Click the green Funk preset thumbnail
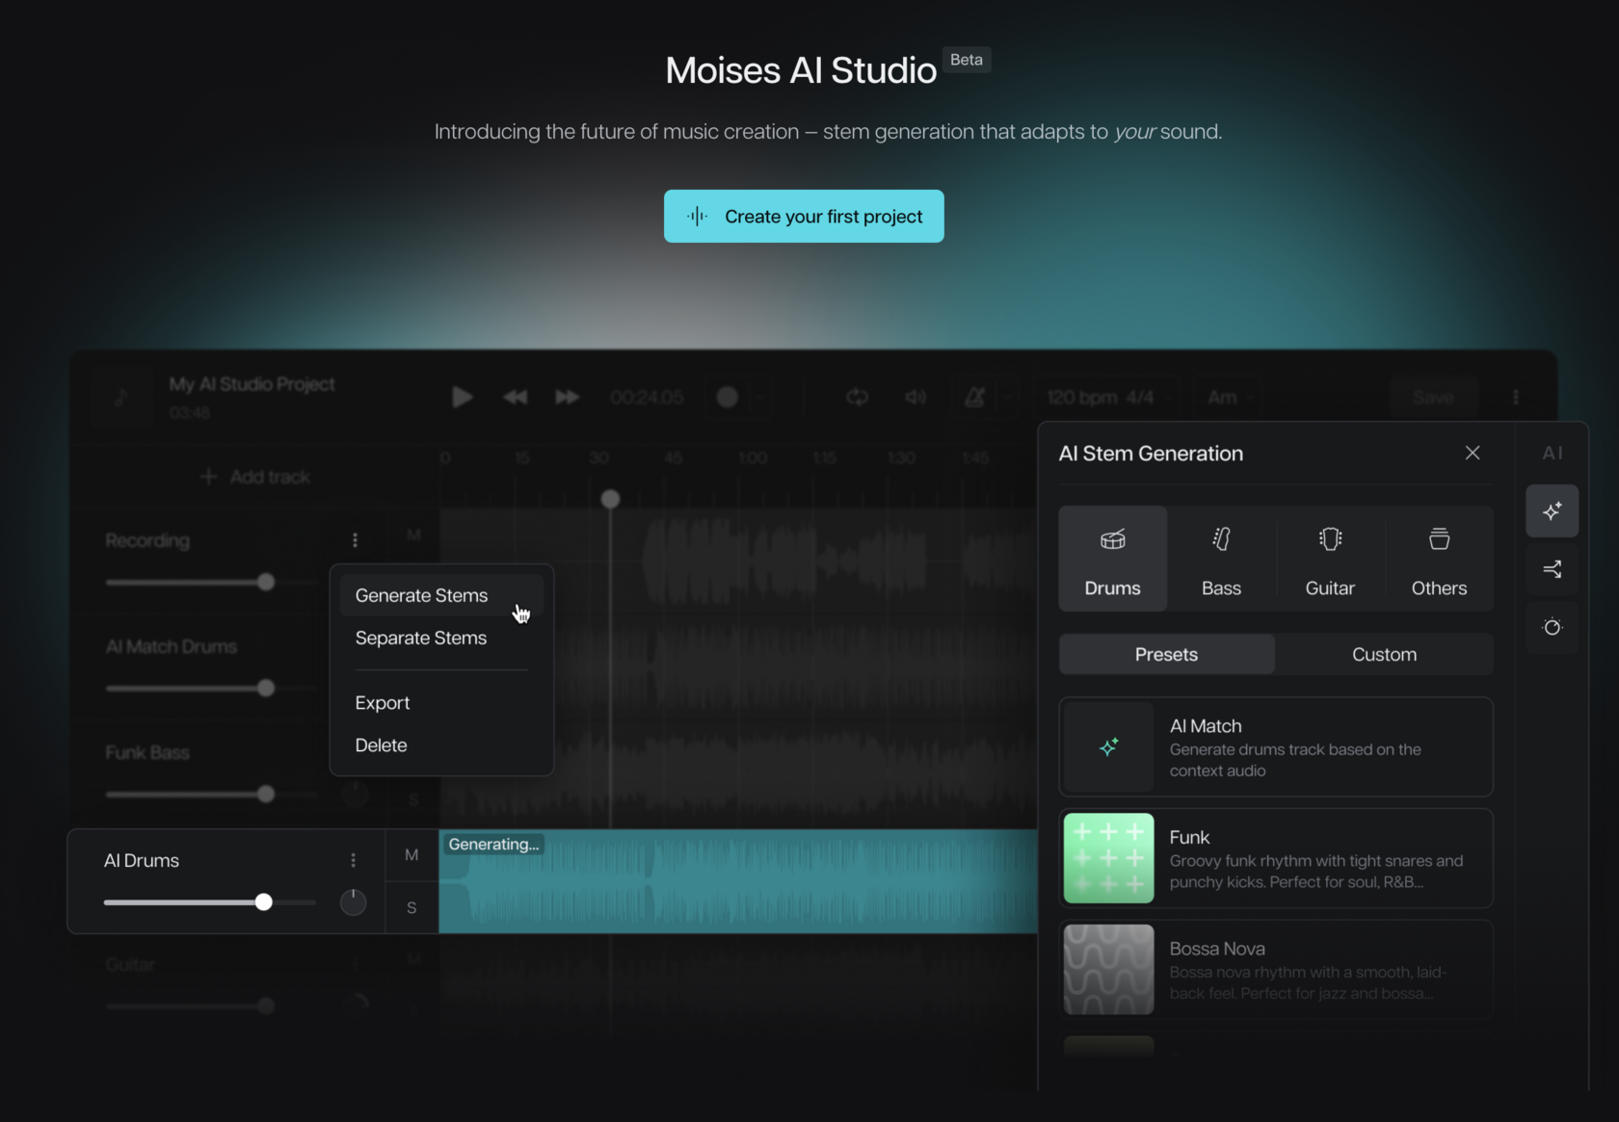This screenshot has width=1619, height=1122. (x=1109, y=858)
